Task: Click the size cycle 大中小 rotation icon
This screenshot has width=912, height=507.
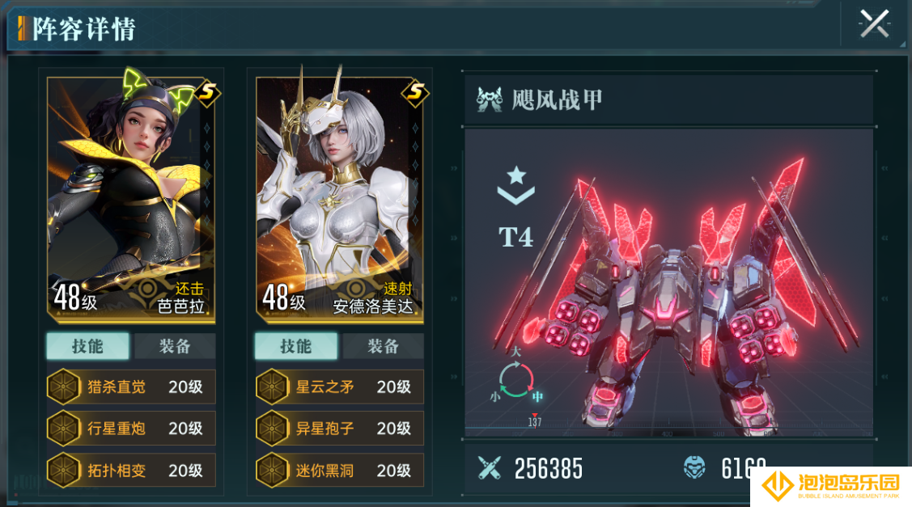Action: click(x=516, y=379)
